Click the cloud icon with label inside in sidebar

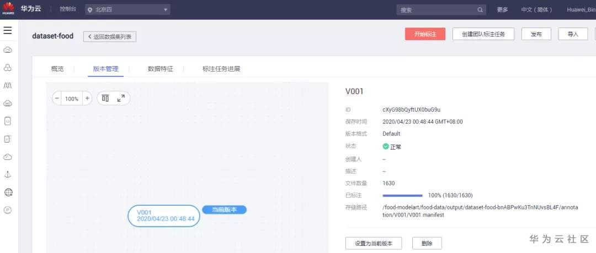click(x=8, y=103)
